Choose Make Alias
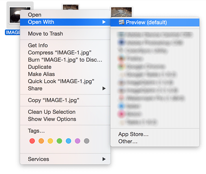Viewport: 206px width, 174px height. point(65,74)
